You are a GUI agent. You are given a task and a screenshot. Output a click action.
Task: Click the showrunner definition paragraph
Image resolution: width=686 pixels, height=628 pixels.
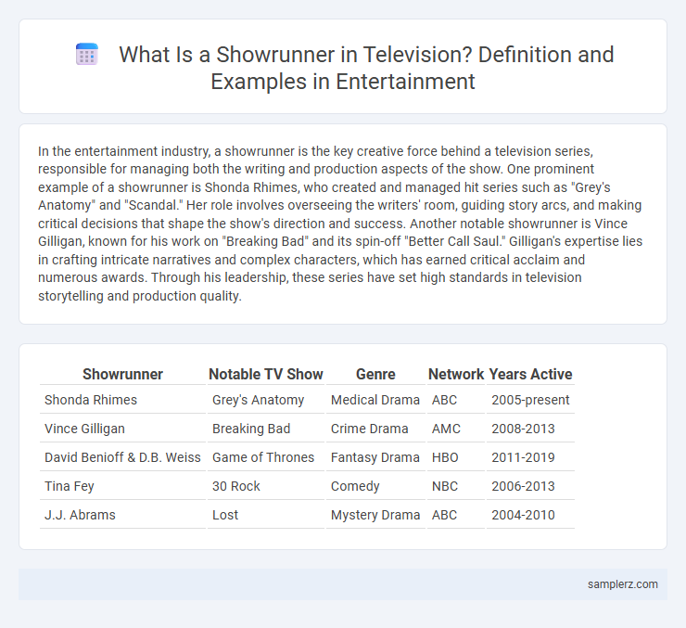click(x=340, y=224)
